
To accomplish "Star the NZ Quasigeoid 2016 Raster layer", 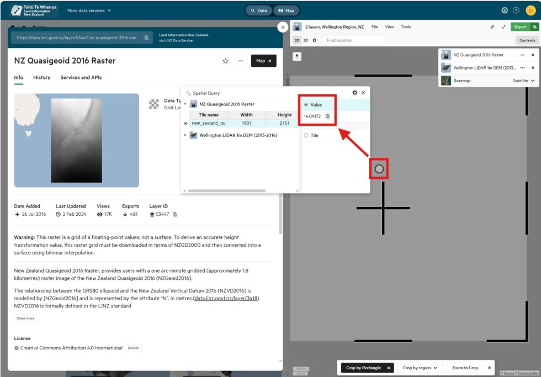I will pyautogui.click(x=225, y=61).
